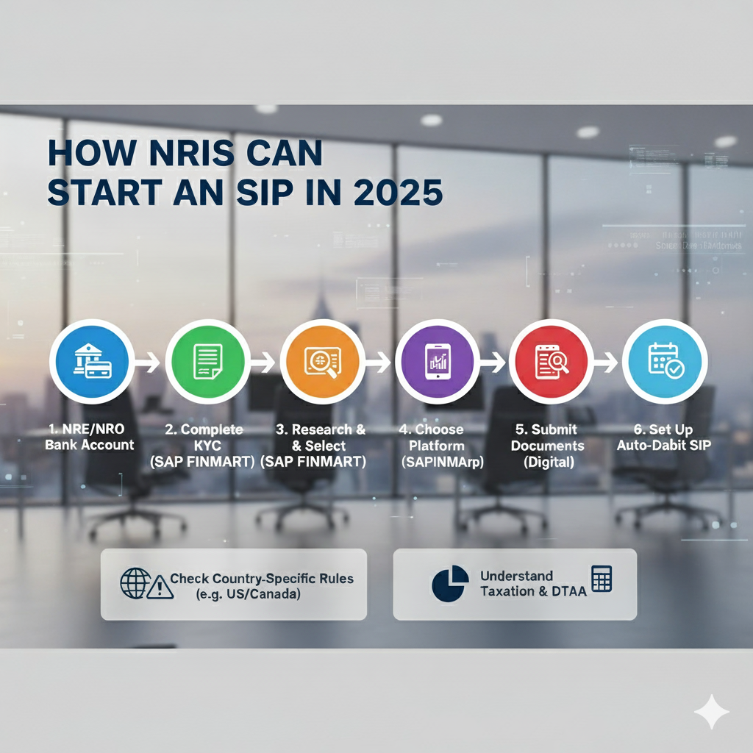
Task: Click the globe icon in country rules card
Action: [x=135, y=584]
